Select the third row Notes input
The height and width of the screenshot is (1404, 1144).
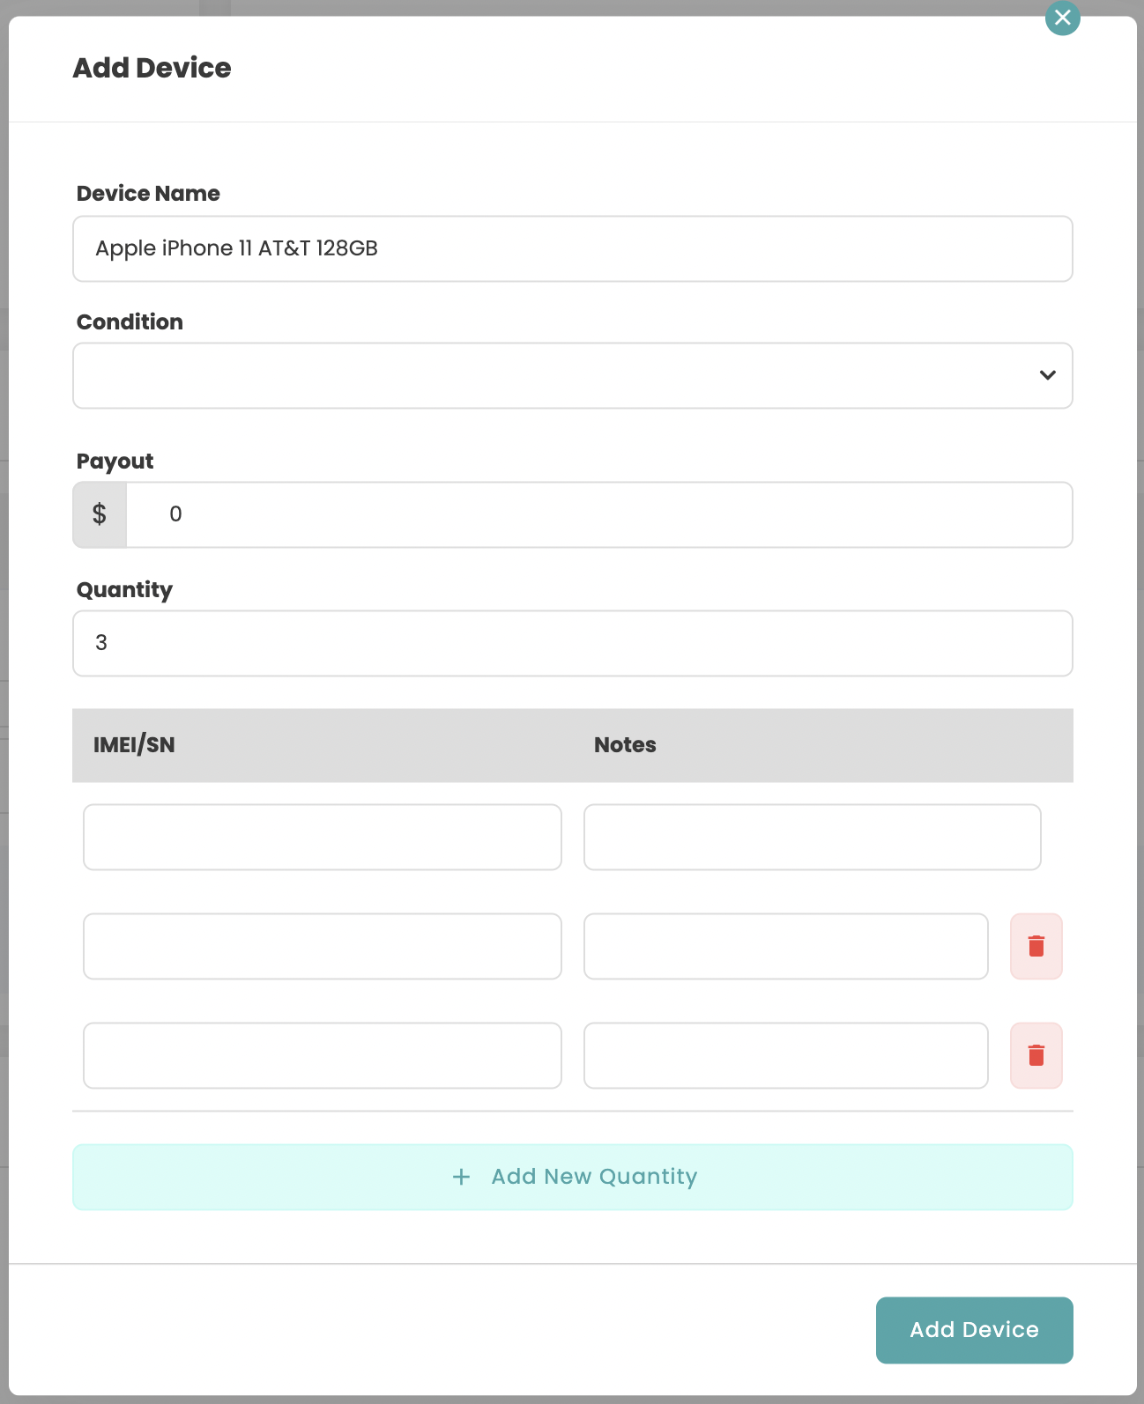pos(785,1055)
